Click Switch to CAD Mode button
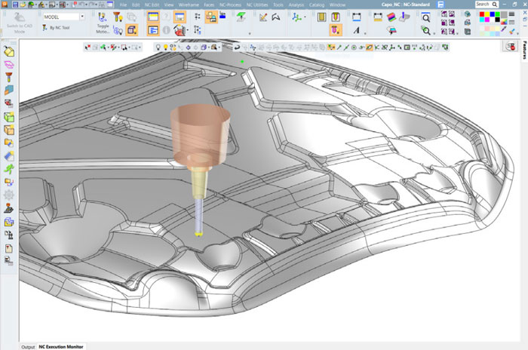This screenshot has height=350, width=528. tap(19, 23)
